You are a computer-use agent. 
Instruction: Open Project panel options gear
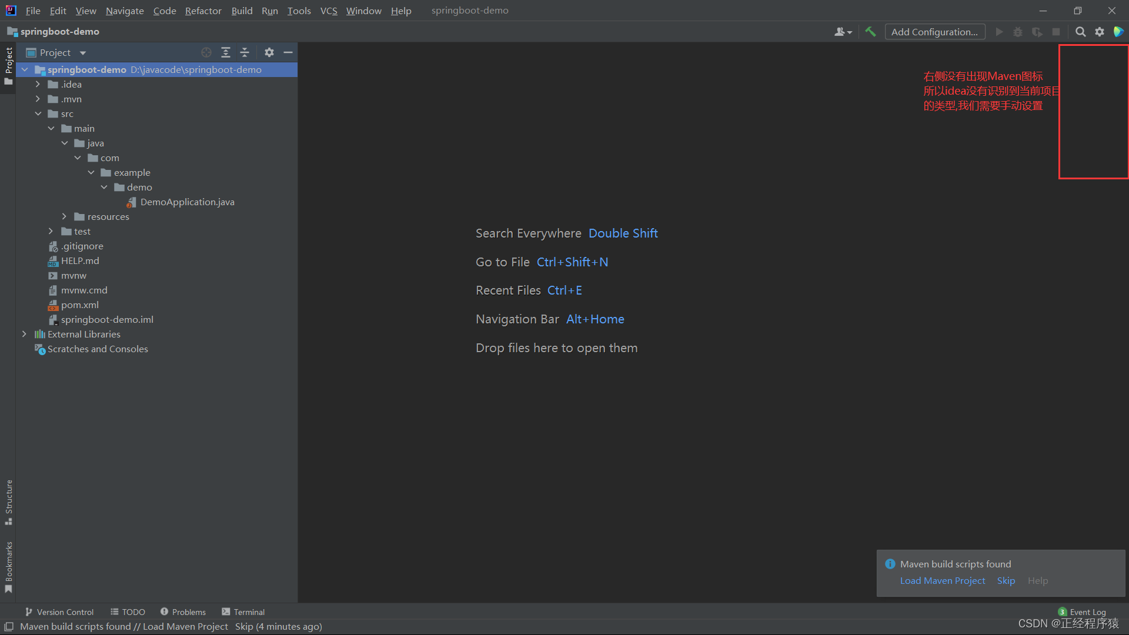point(269,52)
